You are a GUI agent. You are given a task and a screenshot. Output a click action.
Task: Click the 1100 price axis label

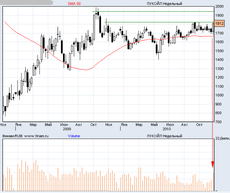tap(219, 86)
